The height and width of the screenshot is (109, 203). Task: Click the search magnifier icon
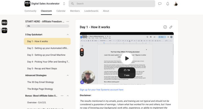(x=72, y=4)
